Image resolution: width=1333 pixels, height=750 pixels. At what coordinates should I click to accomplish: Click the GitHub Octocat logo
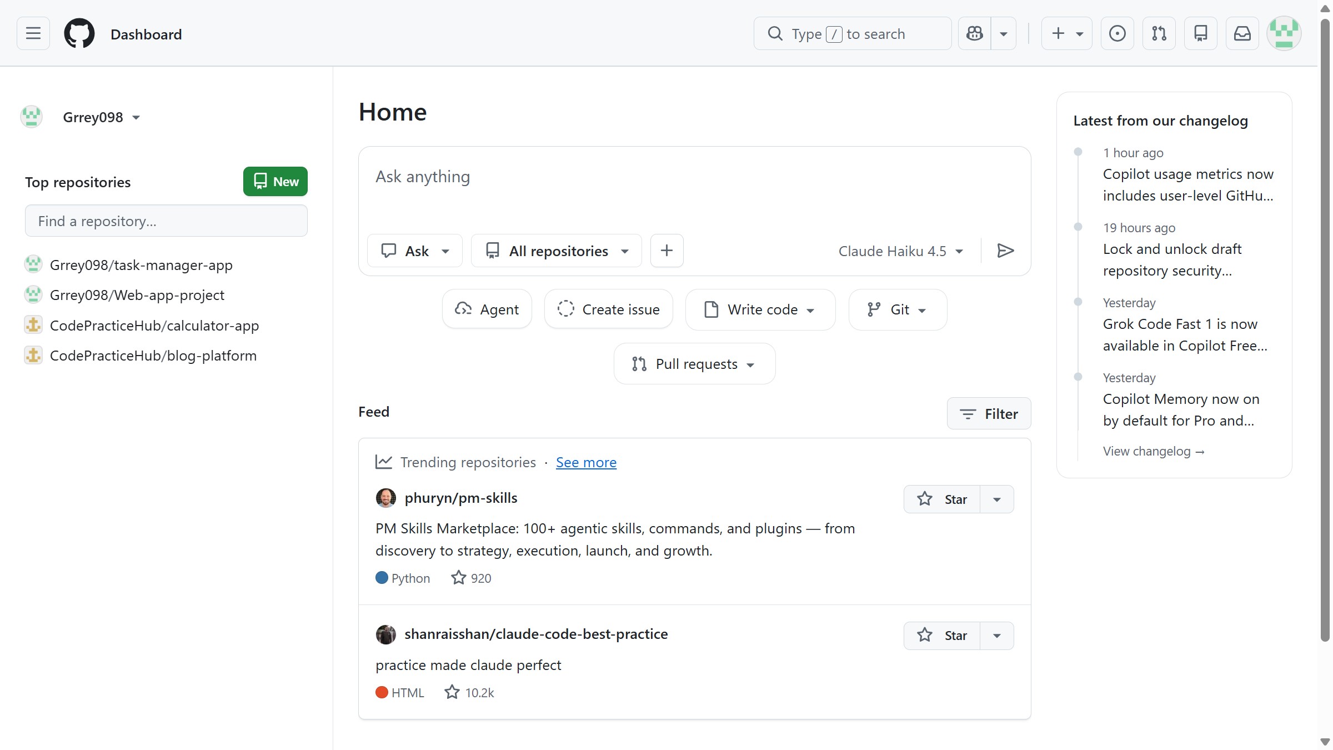click(79, 33)
